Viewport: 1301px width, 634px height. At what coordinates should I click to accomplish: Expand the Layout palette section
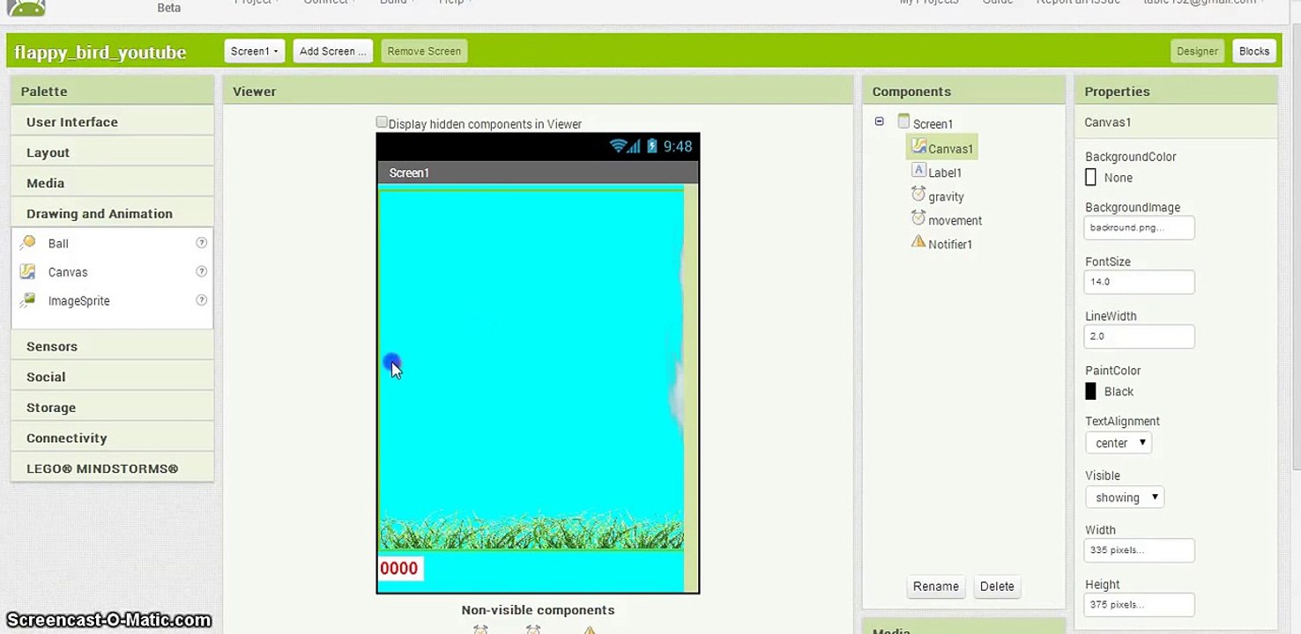tap(112, 152)
